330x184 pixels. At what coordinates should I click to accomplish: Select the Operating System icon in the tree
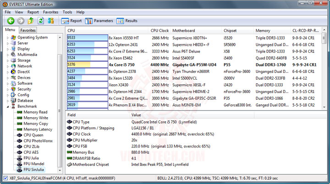click(x=13, y=38)
